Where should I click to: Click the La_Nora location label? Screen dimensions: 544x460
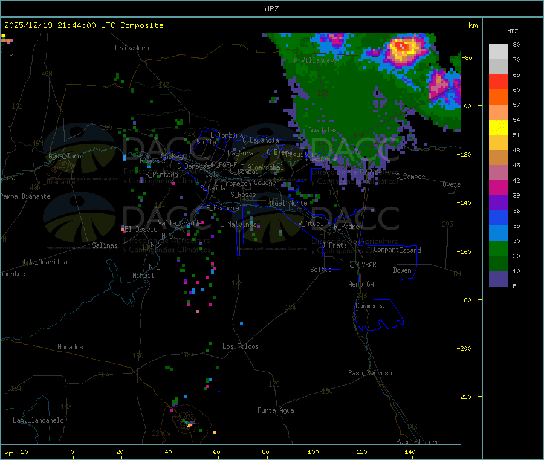coord(241,153)
